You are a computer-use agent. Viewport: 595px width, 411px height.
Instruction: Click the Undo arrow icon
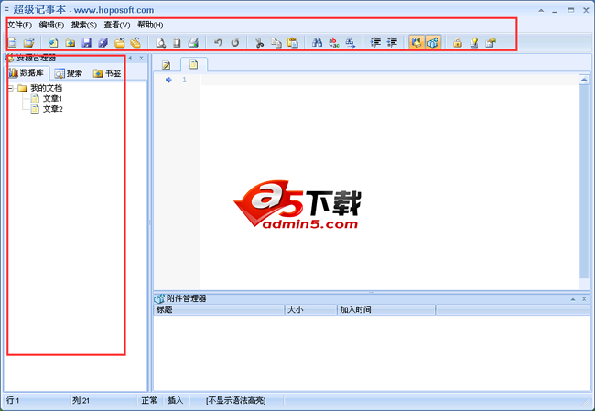[218, 42]
